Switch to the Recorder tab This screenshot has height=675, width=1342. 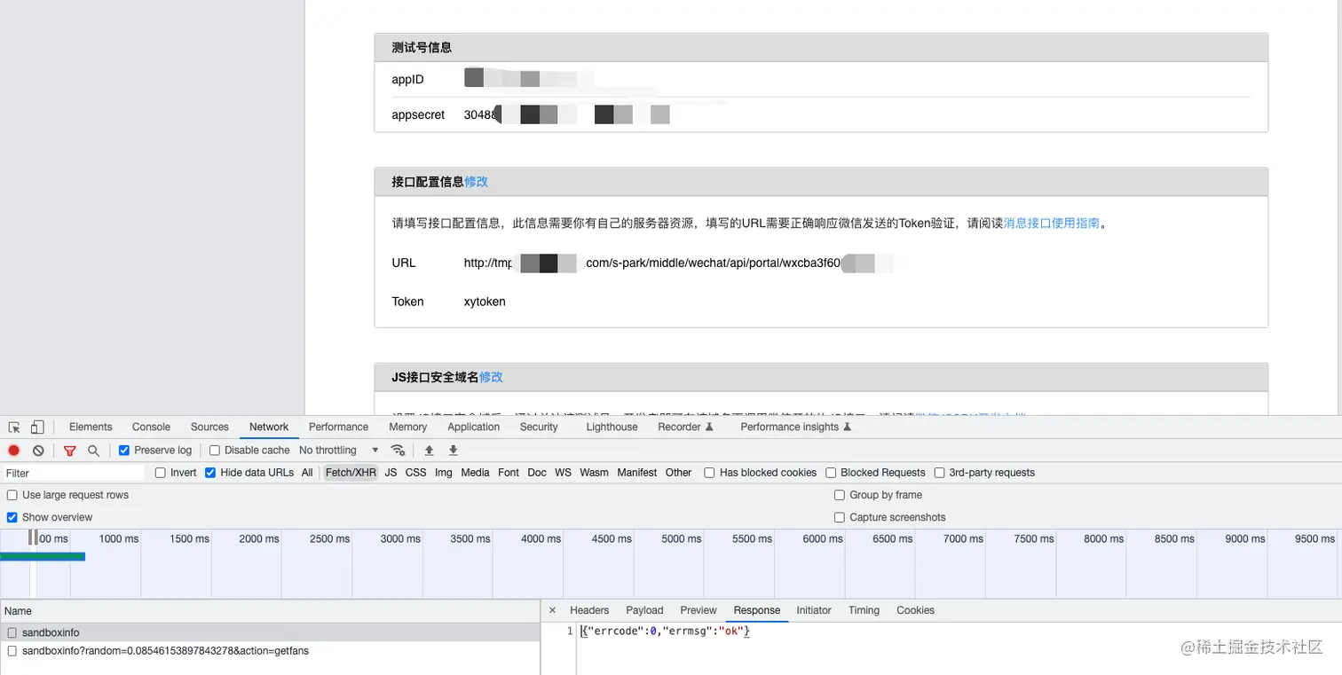[x=685, y=427]
